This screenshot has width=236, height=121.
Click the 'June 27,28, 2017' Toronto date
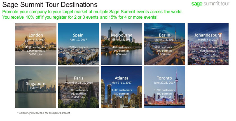pos(165,83)
